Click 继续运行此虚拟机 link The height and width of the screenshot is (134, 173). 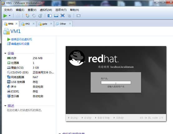click(x=22, y=39)
